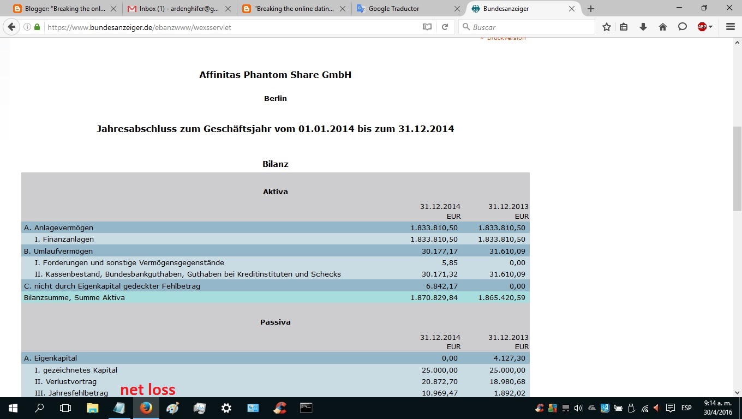The height and width of the screenshot is (419, 742).
Task: Click the green padlock security icon
Action: pos(37,27)
